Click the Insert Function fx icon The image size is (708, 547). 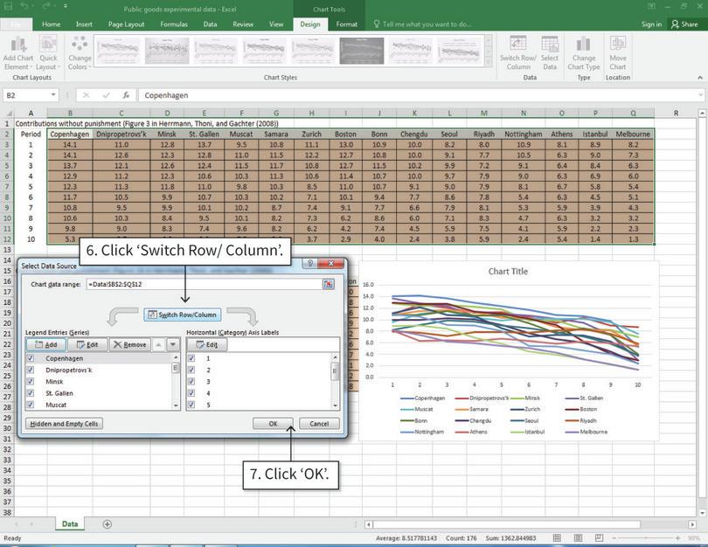(126, 95)
